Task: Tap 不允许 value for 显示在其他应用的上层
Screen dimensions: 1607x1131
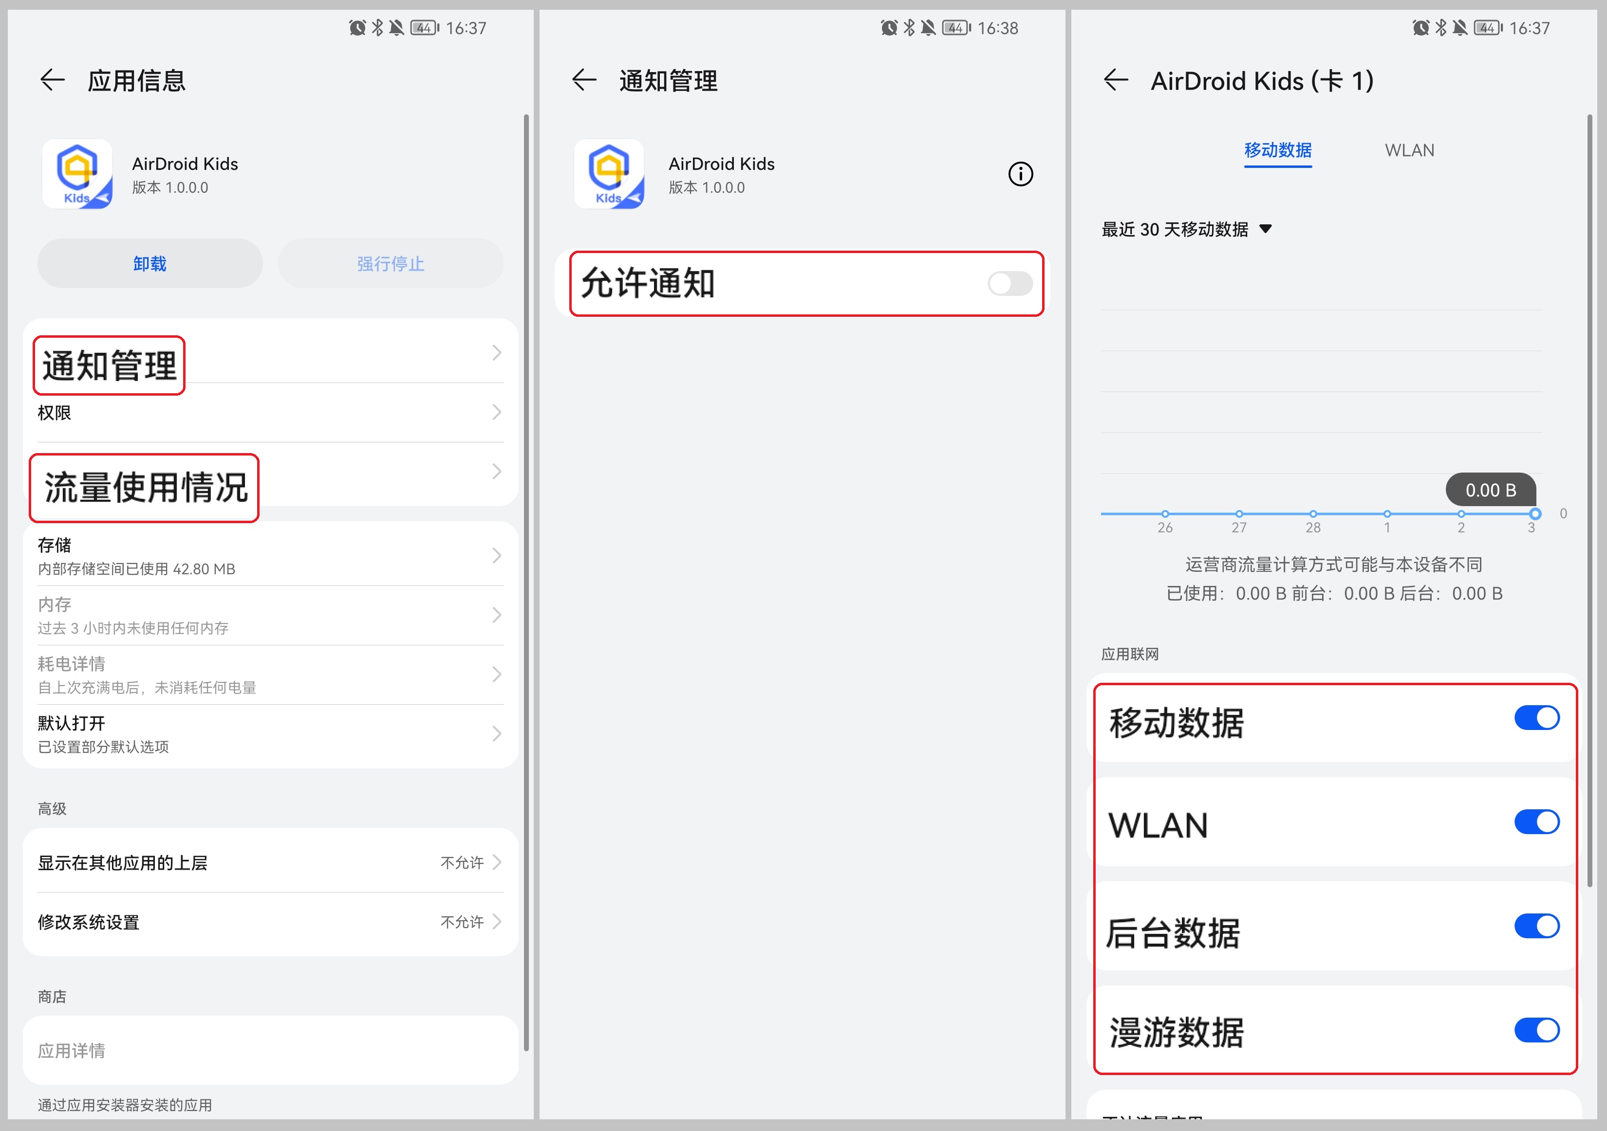Action: 462,862
